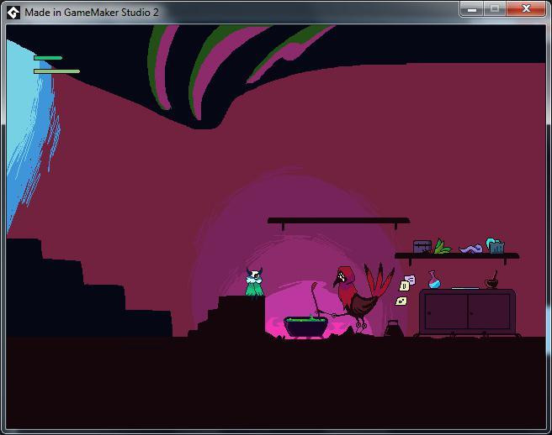Click the teal jar on the shelf
Viewport: 552px width, 435px height.
tap(496, 245)
